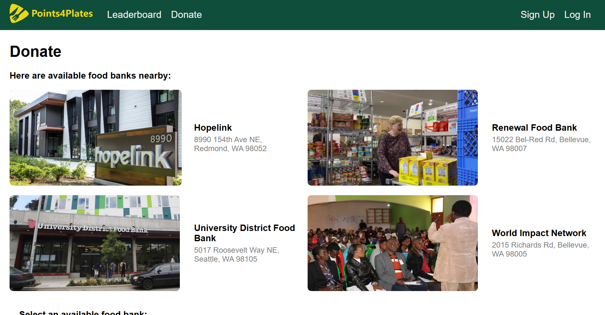This screenshot has height=315, width=605.
Task: Select the Renewal Food Bank photo
Action: click(x=393, y=138)
